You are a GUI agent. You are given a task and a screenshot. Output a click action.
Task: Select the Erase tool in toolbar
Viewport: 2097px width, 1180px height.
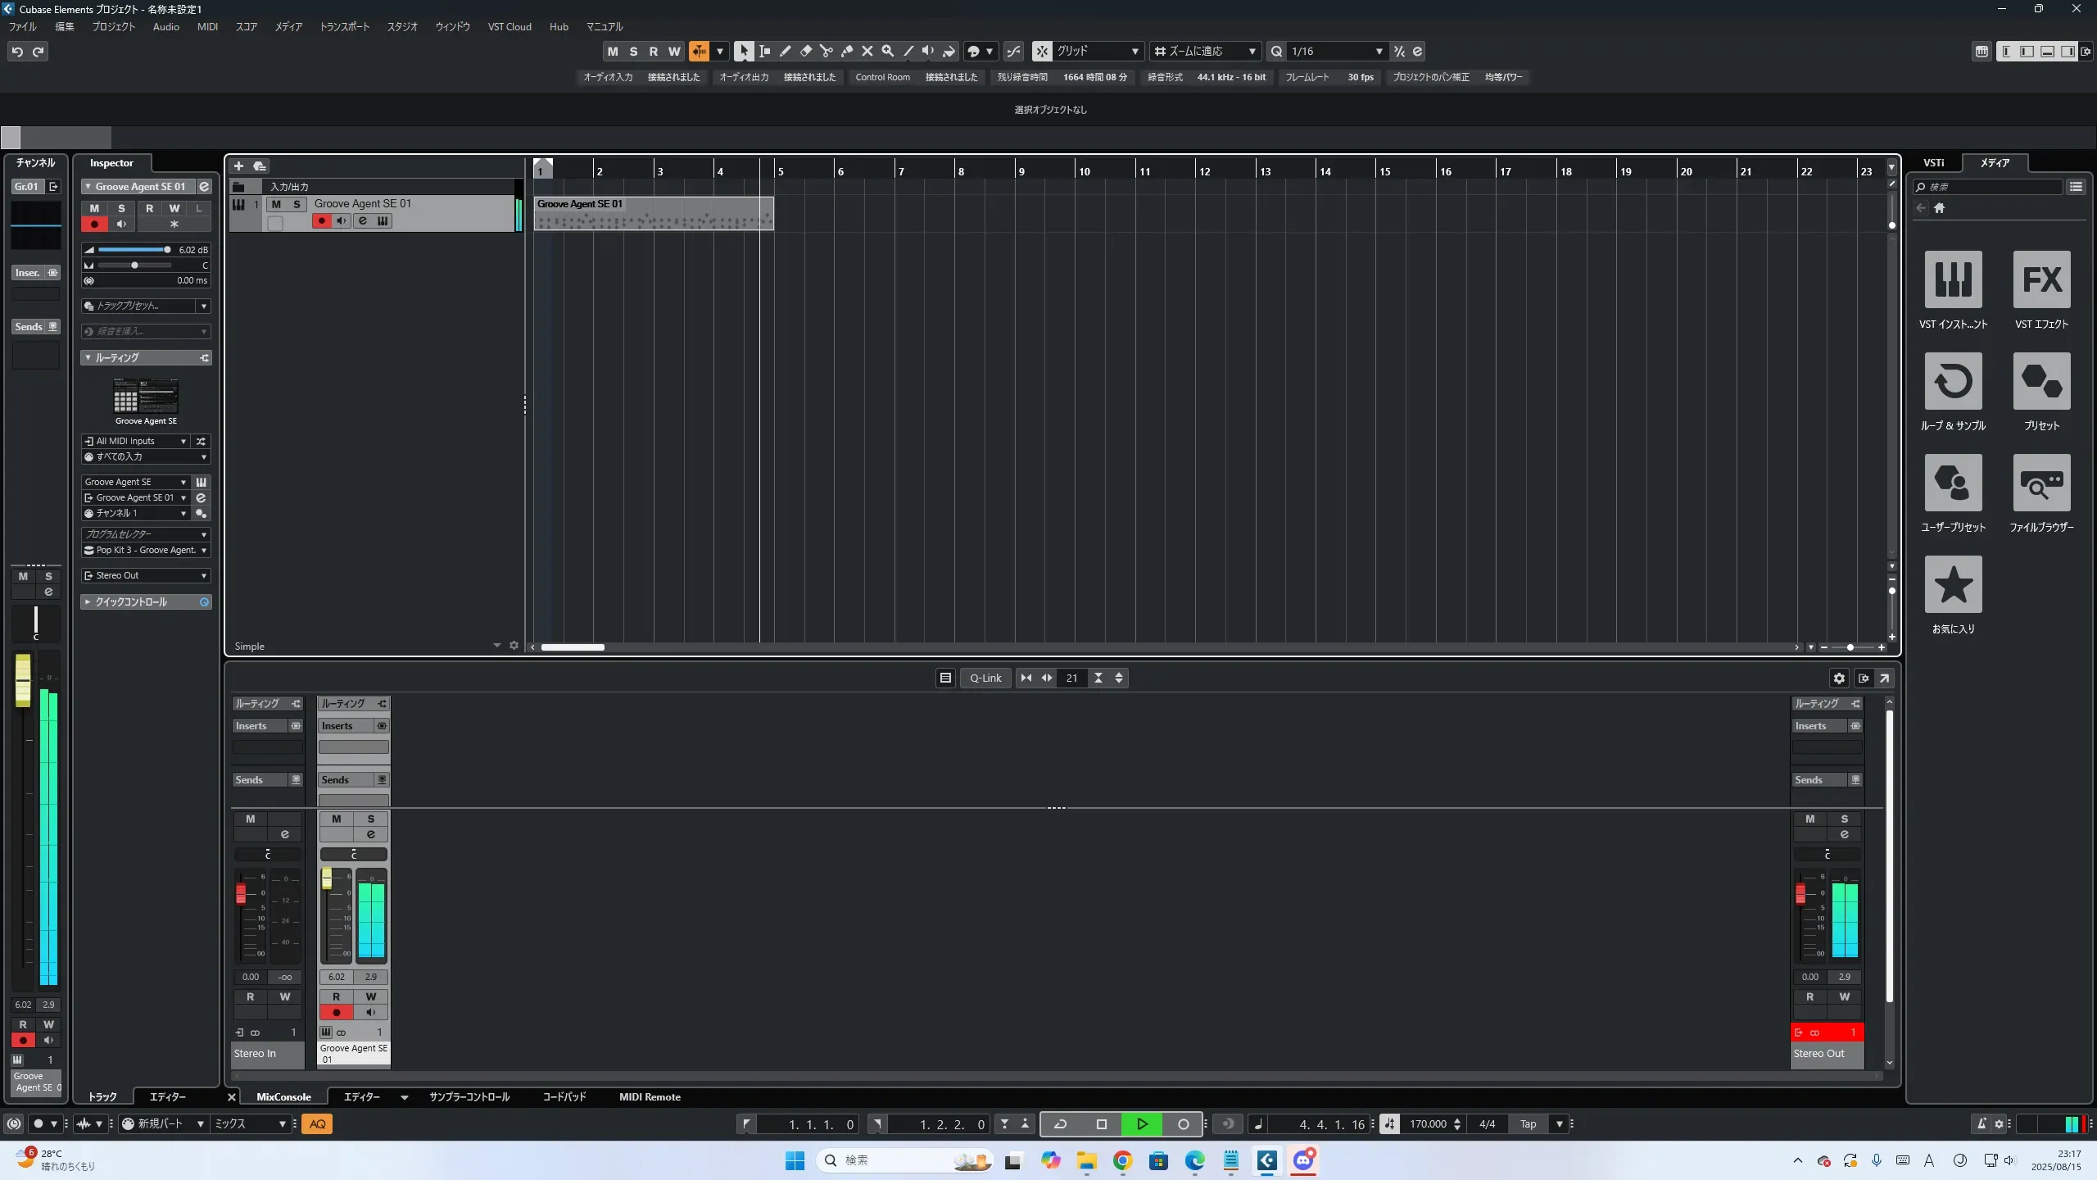coord(805,51)
